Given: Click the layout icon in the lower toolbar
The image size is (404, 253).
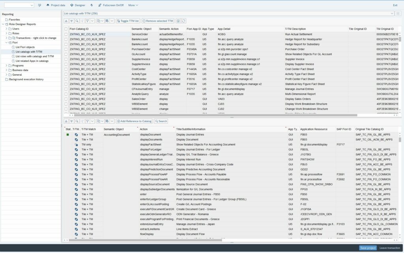Looking at the screenshot, I should [x=107, y=121].
